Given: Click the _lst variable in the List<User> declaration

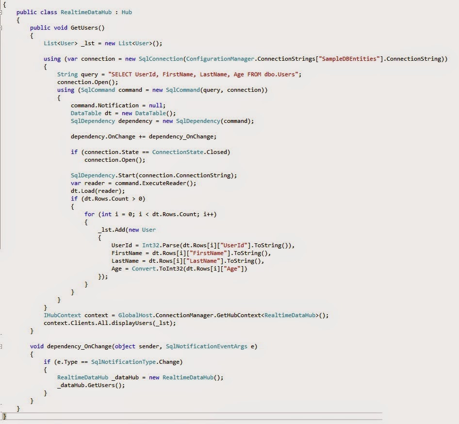Looking at the screenshot, I should pos(88,43).
